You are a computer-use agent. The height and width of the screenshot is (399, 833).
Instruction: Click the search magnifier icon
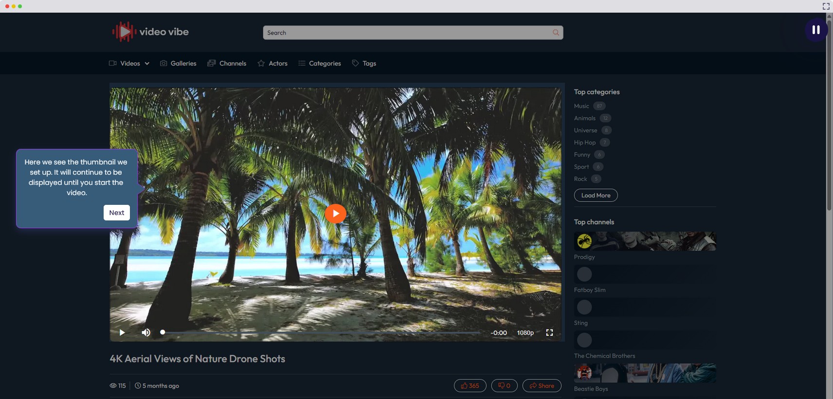556,33
